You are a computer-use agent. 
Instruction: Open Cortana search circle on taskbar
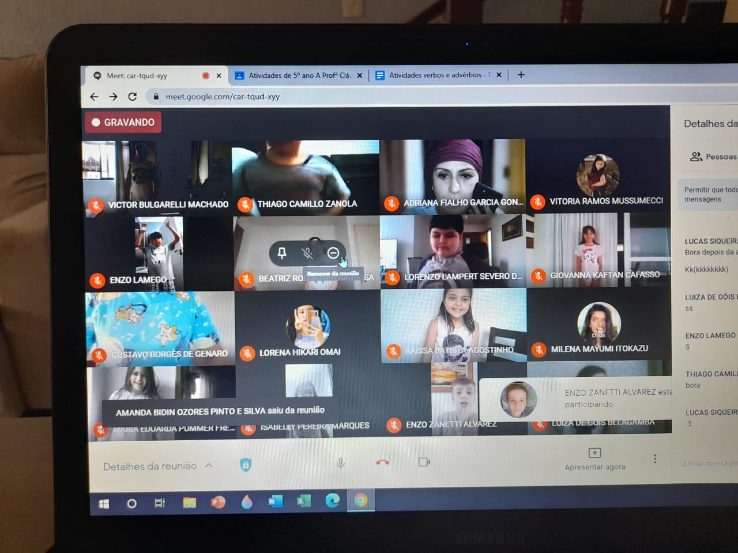coord(132,503)
